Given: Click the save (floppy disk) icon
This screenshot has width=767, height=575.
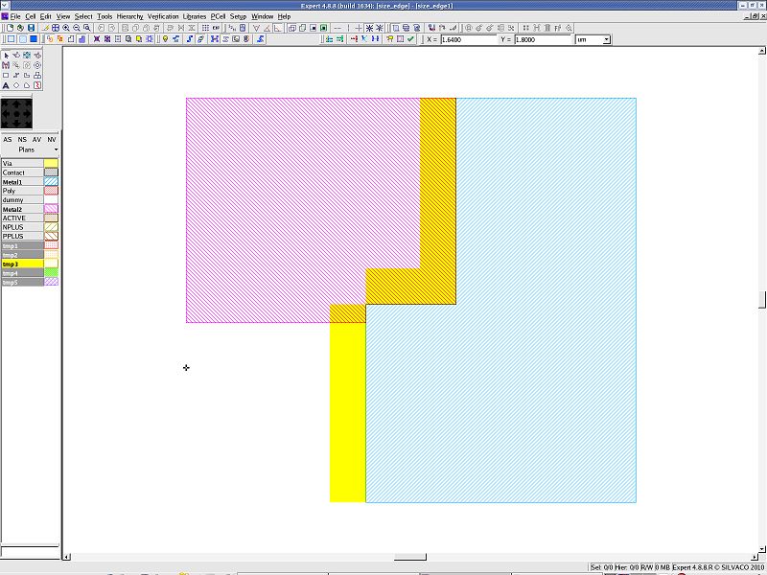Looking at the screenshot, I should [30, 28].
